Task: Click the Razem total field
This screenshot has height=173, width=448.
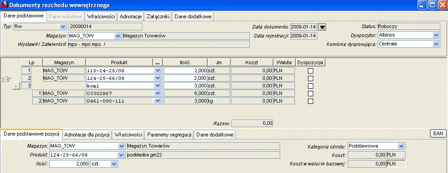Action: pyautogui.click(x=252, y=124)
